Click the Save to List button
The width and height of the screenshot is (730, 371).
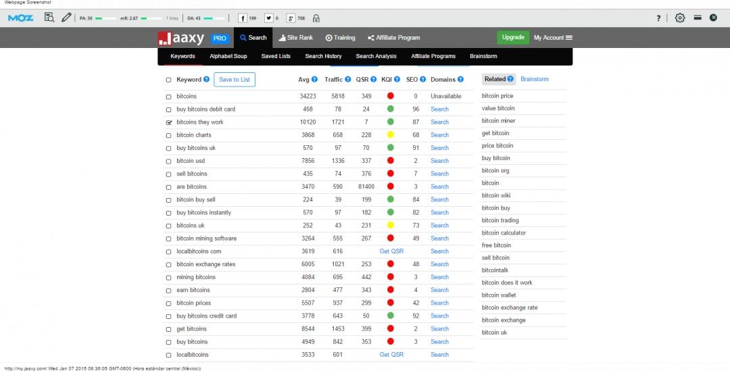pos(235,80)
